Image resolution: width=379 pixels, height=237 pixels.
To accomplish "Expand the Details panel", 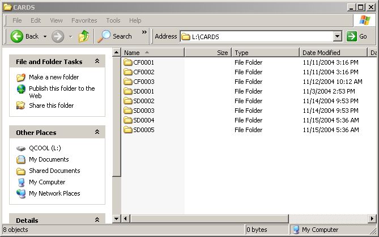I will coord(97,220).
